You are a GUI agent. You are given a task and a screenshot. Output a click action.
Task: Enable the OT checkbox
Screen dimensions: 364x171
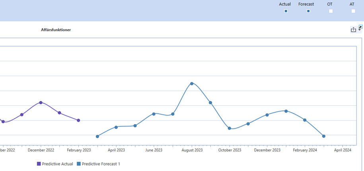331,11
